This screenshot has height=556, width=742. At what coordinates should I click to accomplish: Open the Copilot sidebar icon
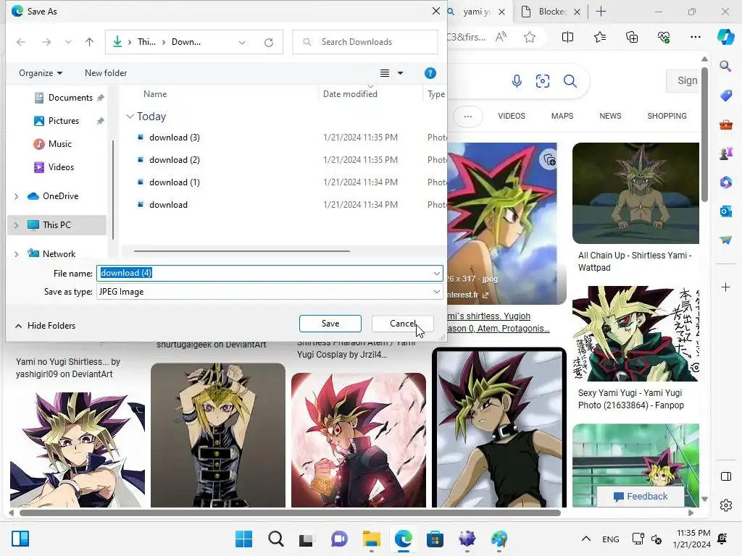(x=725, y=36)
